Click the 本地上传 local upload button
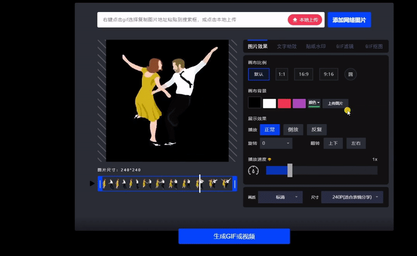The width and height of the screenshot is (417, 256). 305,20
